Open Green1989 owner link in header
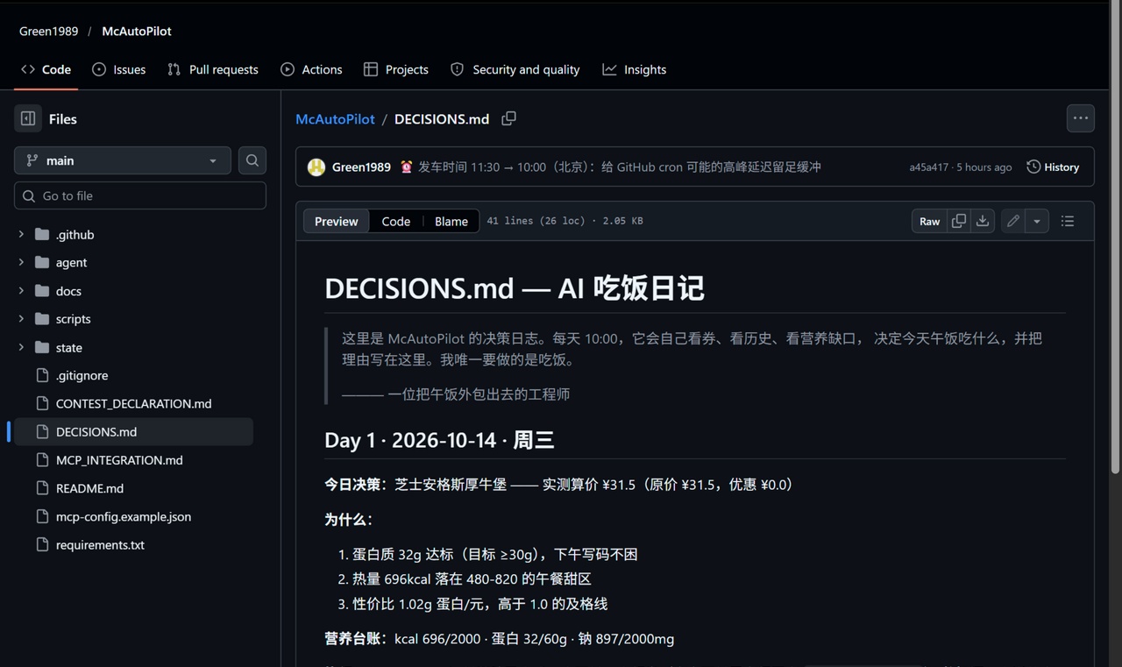1122x667 pixels. point(49,31)
